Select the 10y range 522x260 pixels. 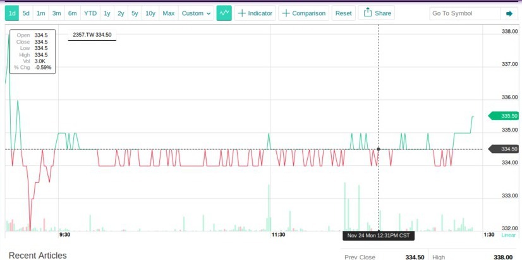(x=150, y=13)
